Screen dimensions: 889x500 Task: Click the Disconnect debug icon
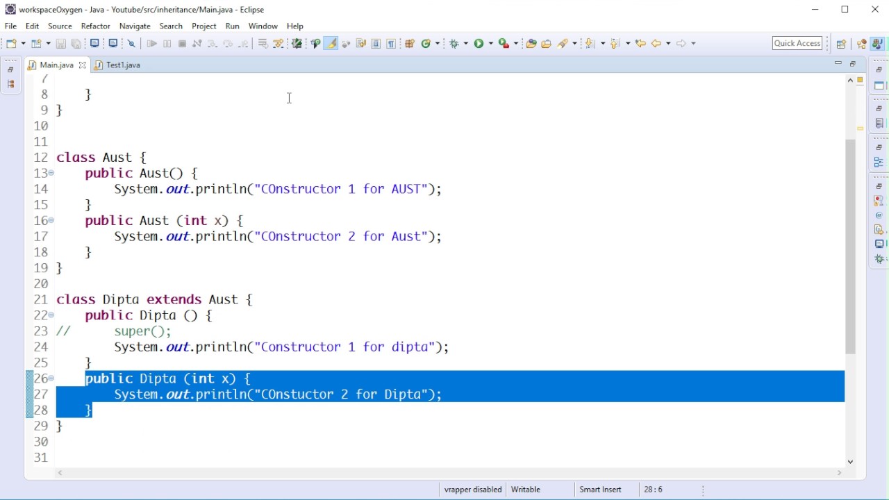(197, 43)
